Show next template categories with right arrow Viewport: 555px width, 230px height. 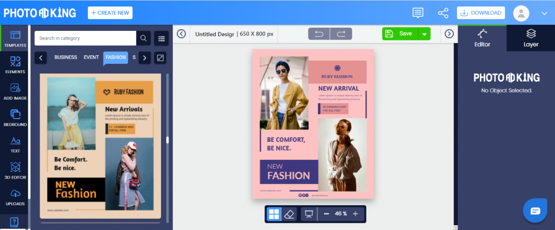(x=144, y=57)
